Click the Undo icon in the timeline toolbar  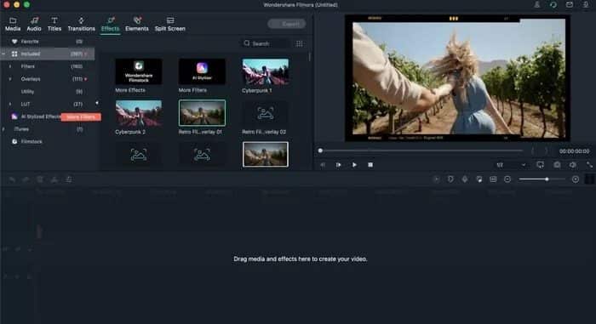[x=12, y=179]
